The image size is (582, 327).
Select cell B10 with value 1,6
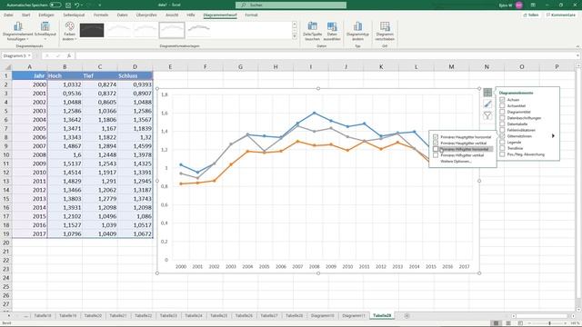click(65, 154)
